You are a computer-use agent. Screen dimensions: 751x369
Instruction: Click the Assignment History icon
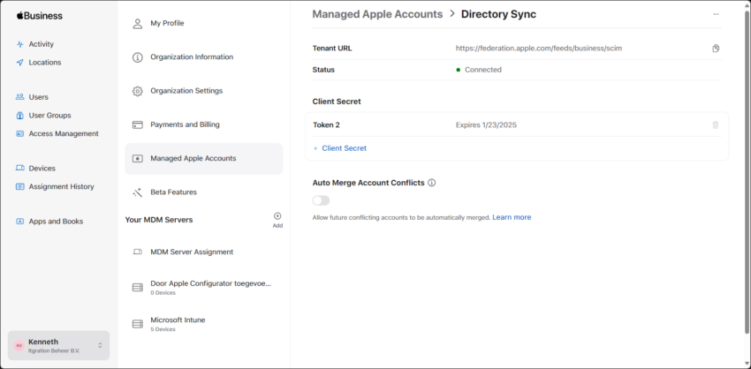(x=19, y=186)
